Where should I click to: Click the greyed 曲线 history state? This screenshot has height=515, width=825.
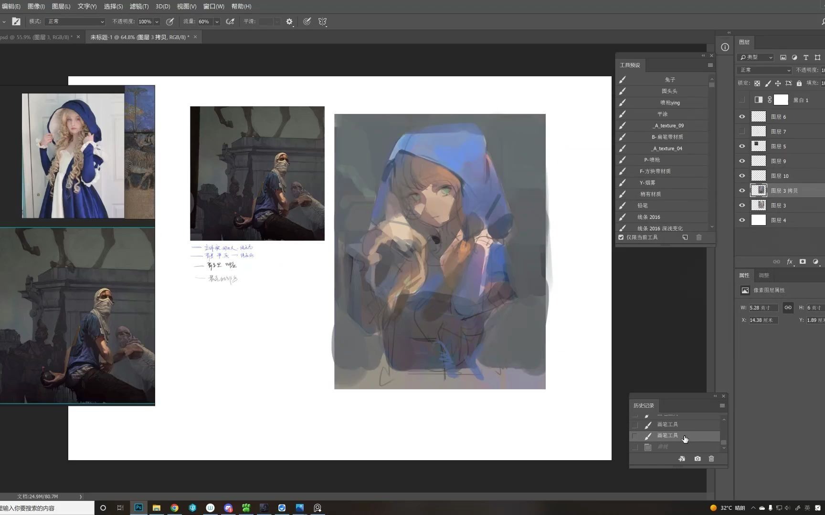[x=675, y=447]
